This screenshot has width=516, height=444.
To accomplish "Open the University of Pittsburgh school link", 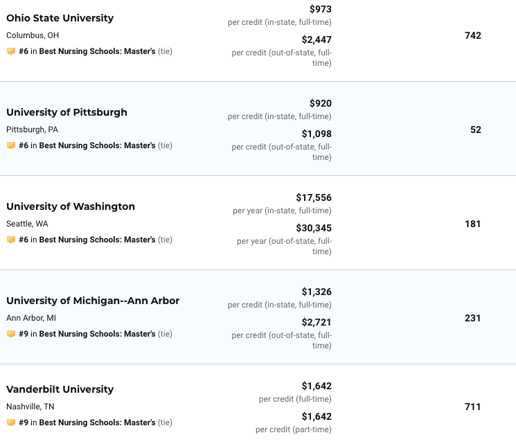I will click(66, 112).
